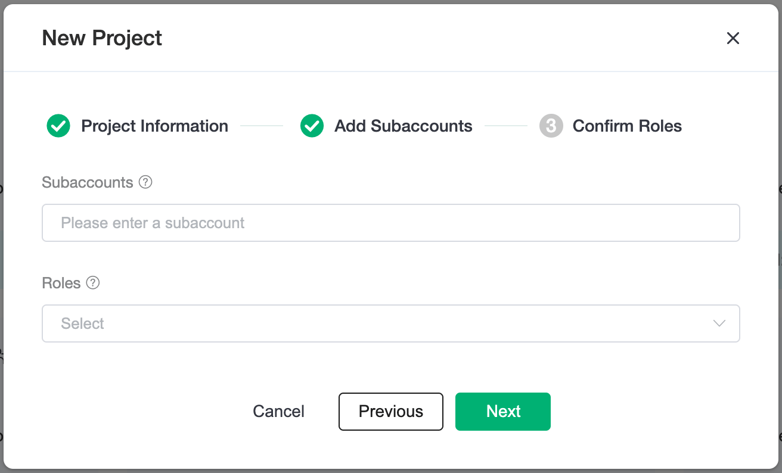Click the Roles field label

click(61, 283)
